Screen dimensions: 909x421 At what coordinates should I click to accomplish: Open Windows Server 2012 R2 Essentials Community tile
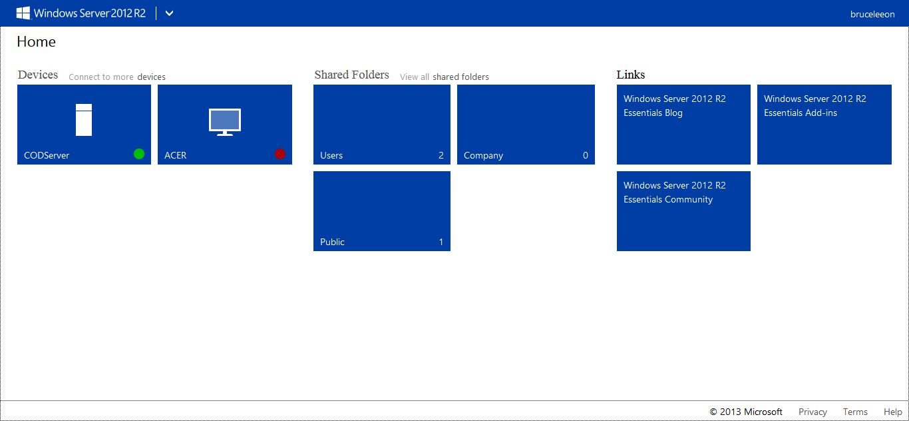click(683, 211)
